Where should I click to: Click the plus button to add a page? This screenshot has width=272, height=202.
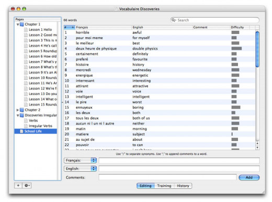click(x=18, y=185)
